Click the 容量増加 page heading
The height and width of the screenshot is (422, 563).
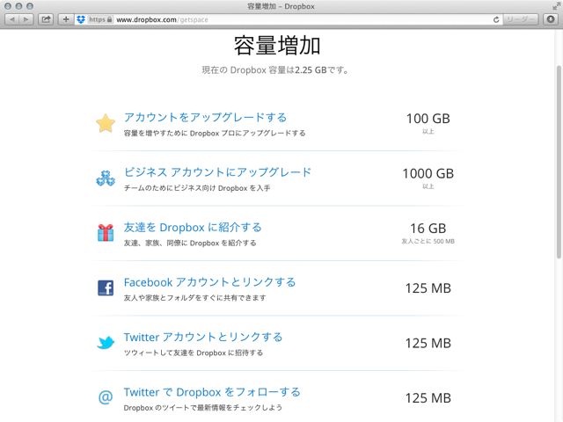tap(277, 46)
